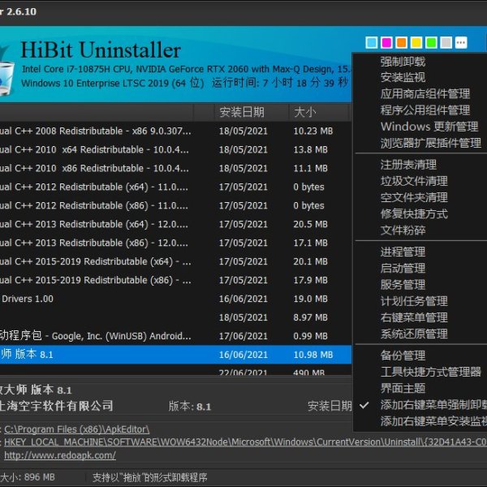Select the C++ 2013 Redistributable (x86) row
487x487 pixels.
click(176, 243)
